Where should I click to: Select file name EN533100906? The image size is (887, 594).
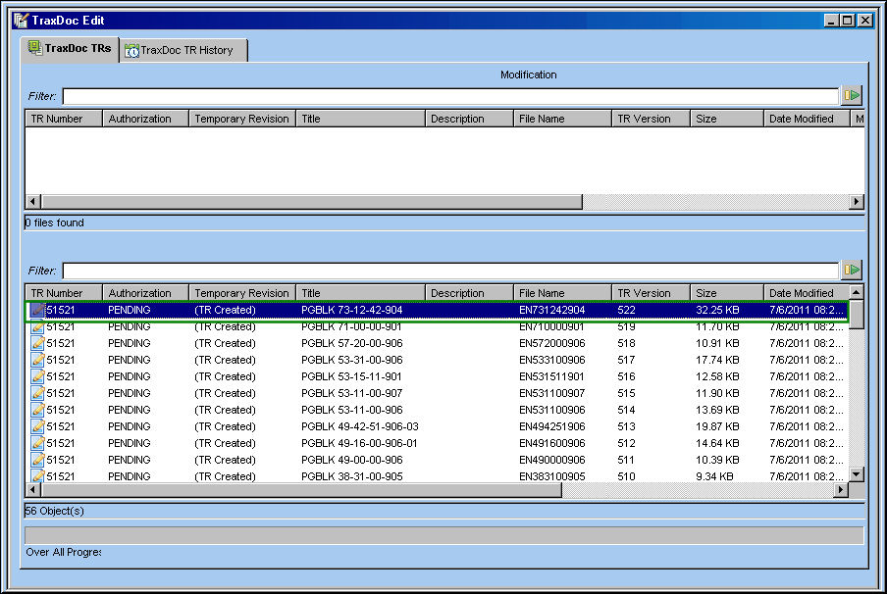click(552, 360)
